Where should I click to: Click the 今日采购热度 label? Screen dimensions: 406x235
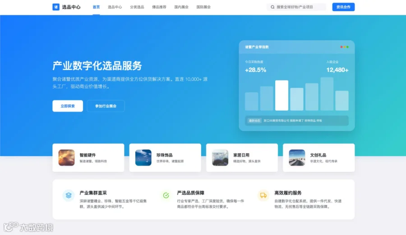[254, 62]
